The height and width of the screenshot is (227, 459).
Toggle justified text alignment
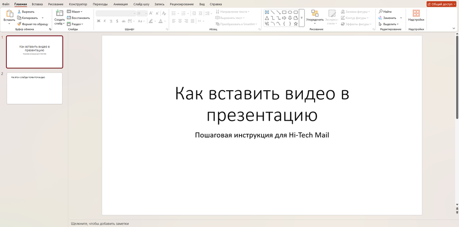point(193,21)
